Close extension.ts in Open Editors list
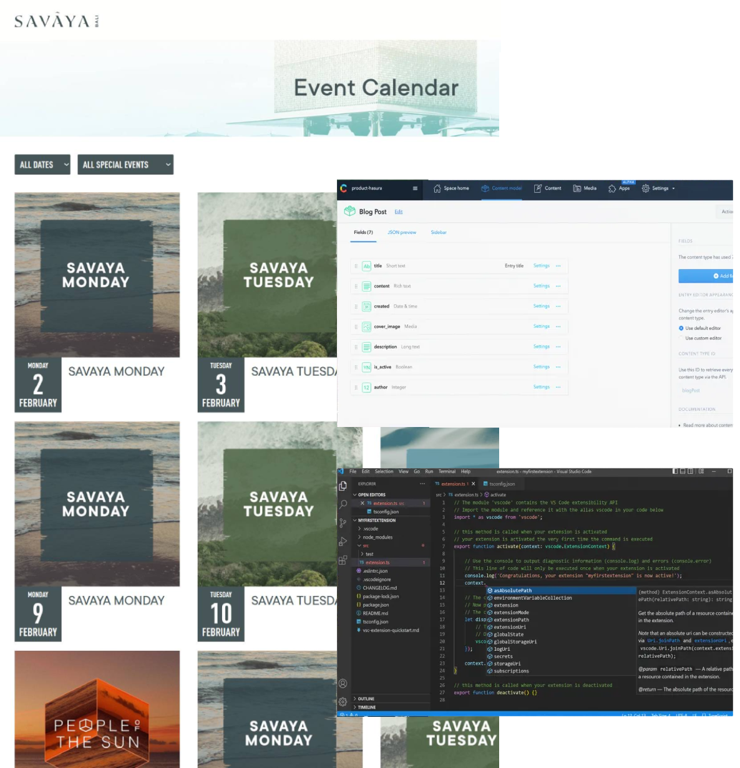Image resolution: width=740 pixels, height=768 pixels. coord(362,503)
